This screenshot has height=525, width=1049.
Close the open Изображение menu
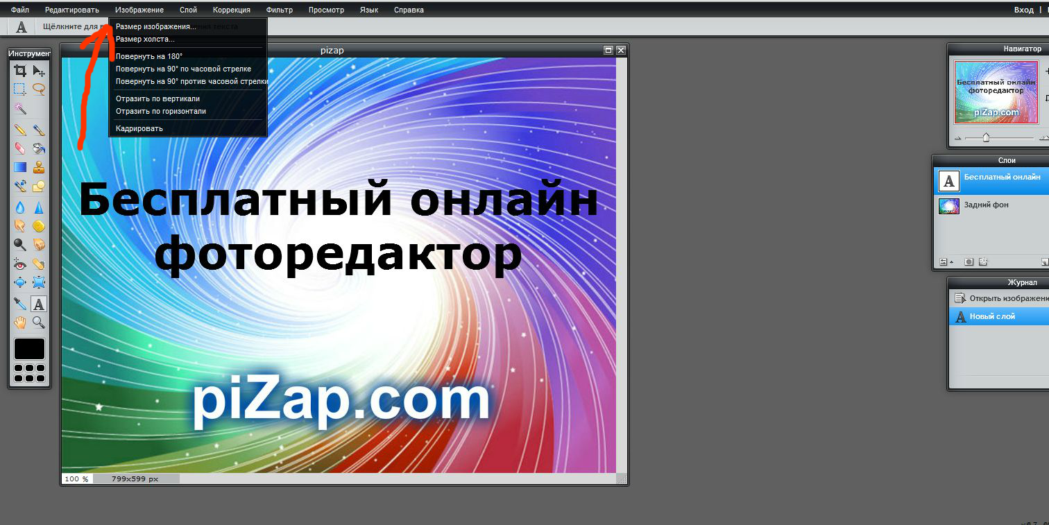(x=139, y=10)
